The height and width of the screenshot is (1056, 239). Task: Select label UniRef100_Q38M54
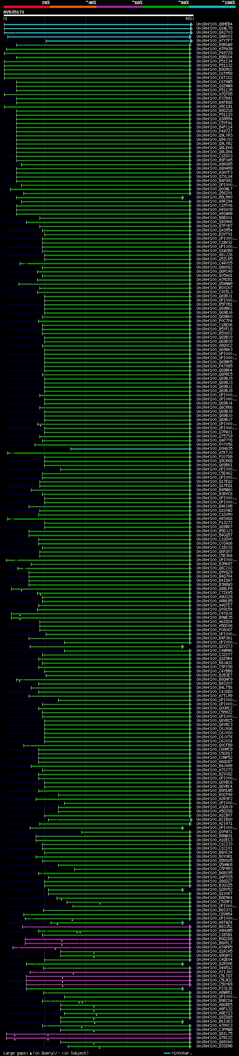214,119
